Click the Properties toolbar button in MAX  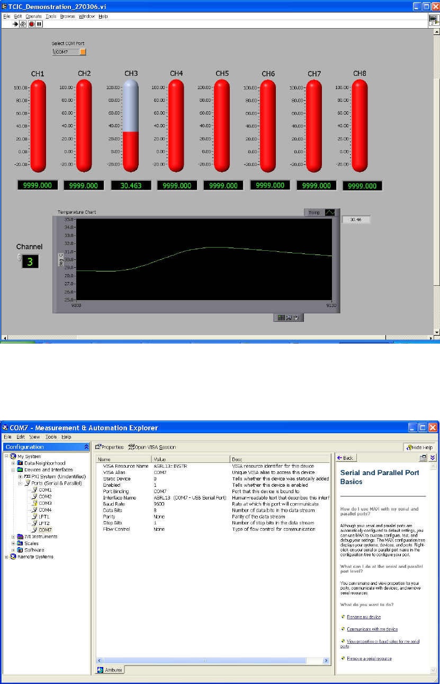tap(109, 447)
